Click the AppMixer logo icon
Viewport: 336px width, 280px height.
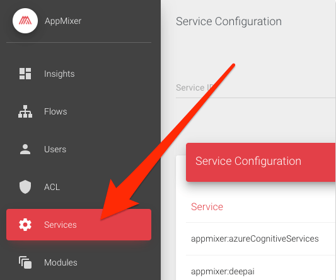25,21
